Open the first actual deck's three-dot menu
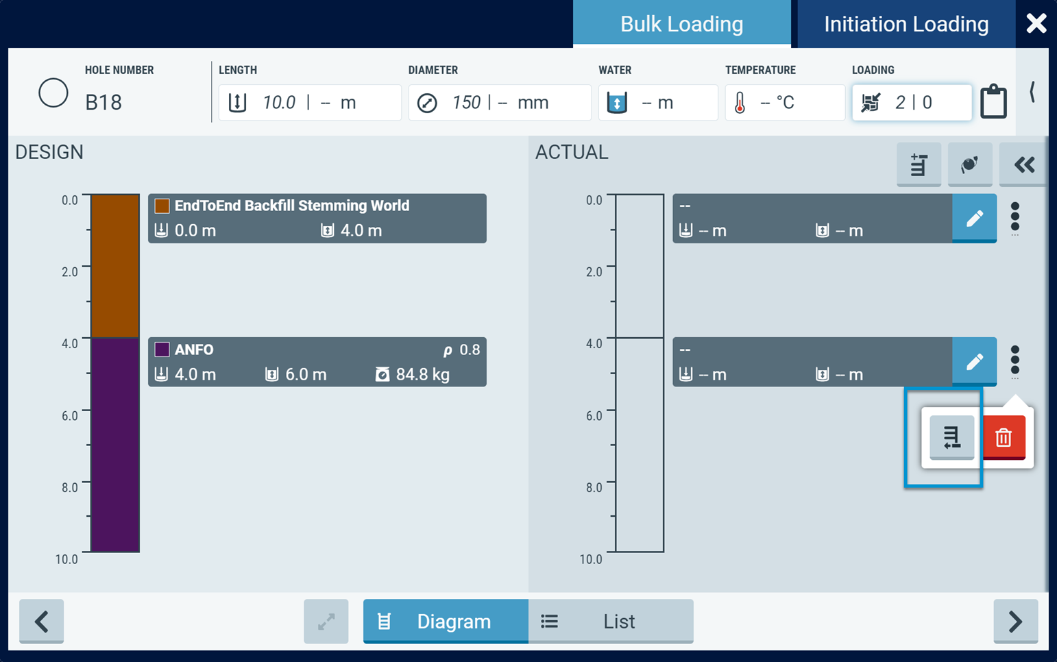 (1015, 217)
